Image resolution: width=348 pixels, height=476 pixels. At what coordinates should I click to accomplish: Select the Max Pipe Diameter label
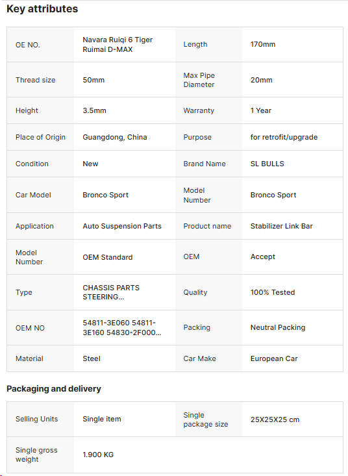coord(199,80)
